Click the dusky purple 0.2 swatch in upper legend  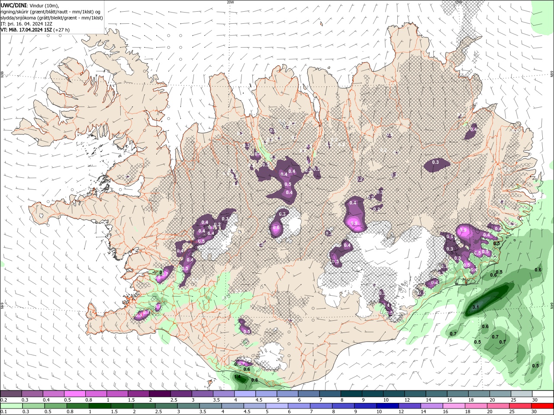(x=11, y=394)
